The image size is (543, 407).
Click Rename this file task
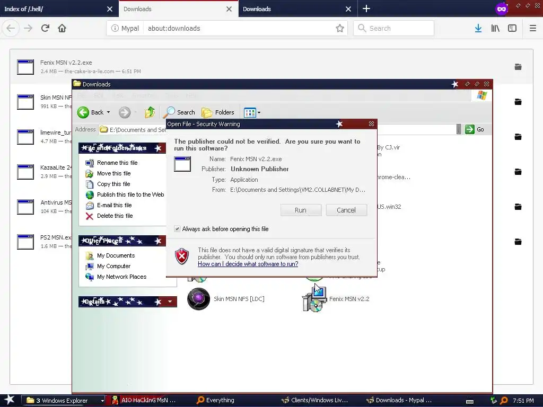(x=117, y=163)
